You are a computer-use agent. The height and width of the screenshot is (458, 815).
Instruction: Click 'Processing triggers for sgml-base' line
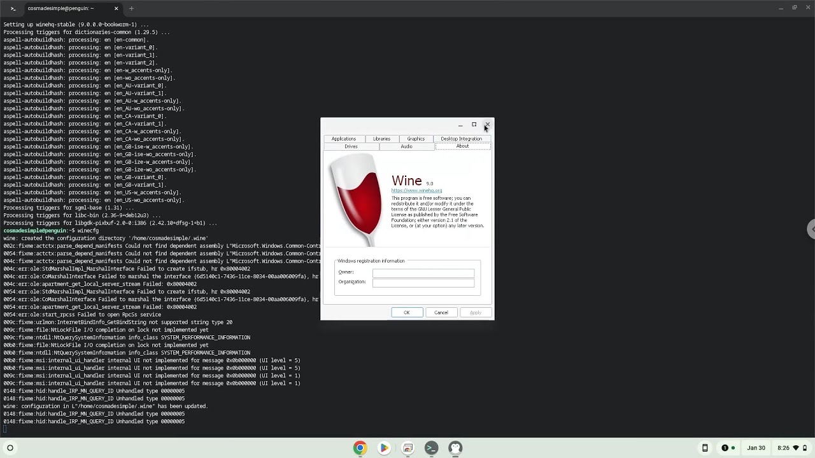click(69, 207)
